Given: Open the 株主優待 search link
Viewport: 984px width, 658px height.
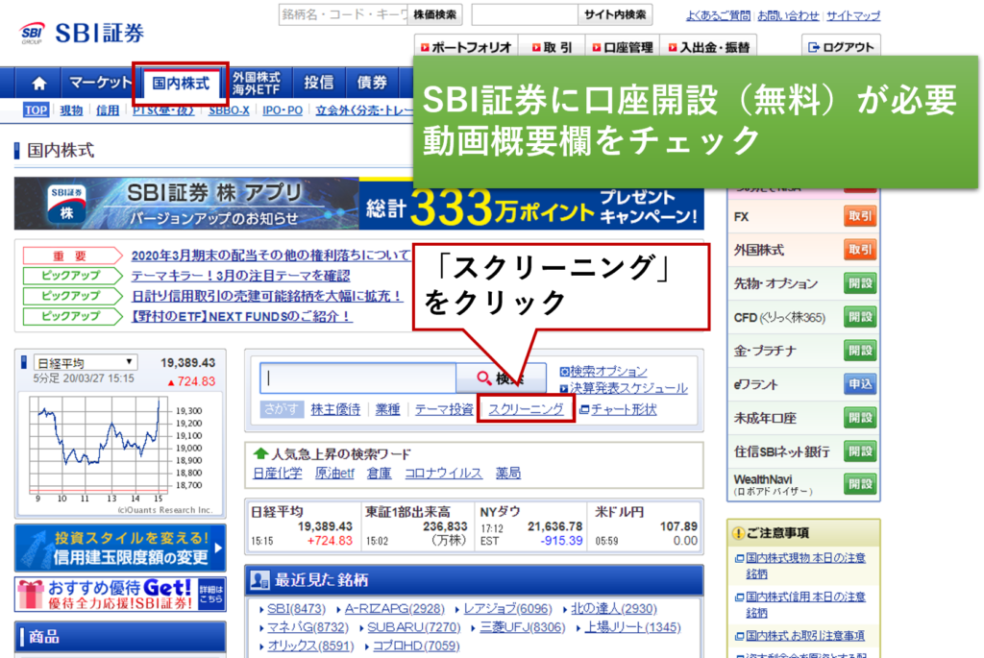Looking at the screenshot, I should tap(335, 409).
